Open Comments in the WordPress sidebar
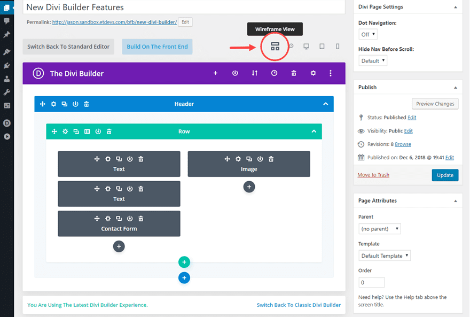This screenshot has height=317, width=470. [x=6, y=21]
